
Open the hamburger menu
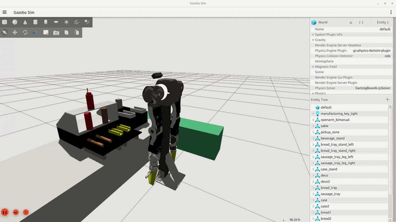(x=4, y=12)
